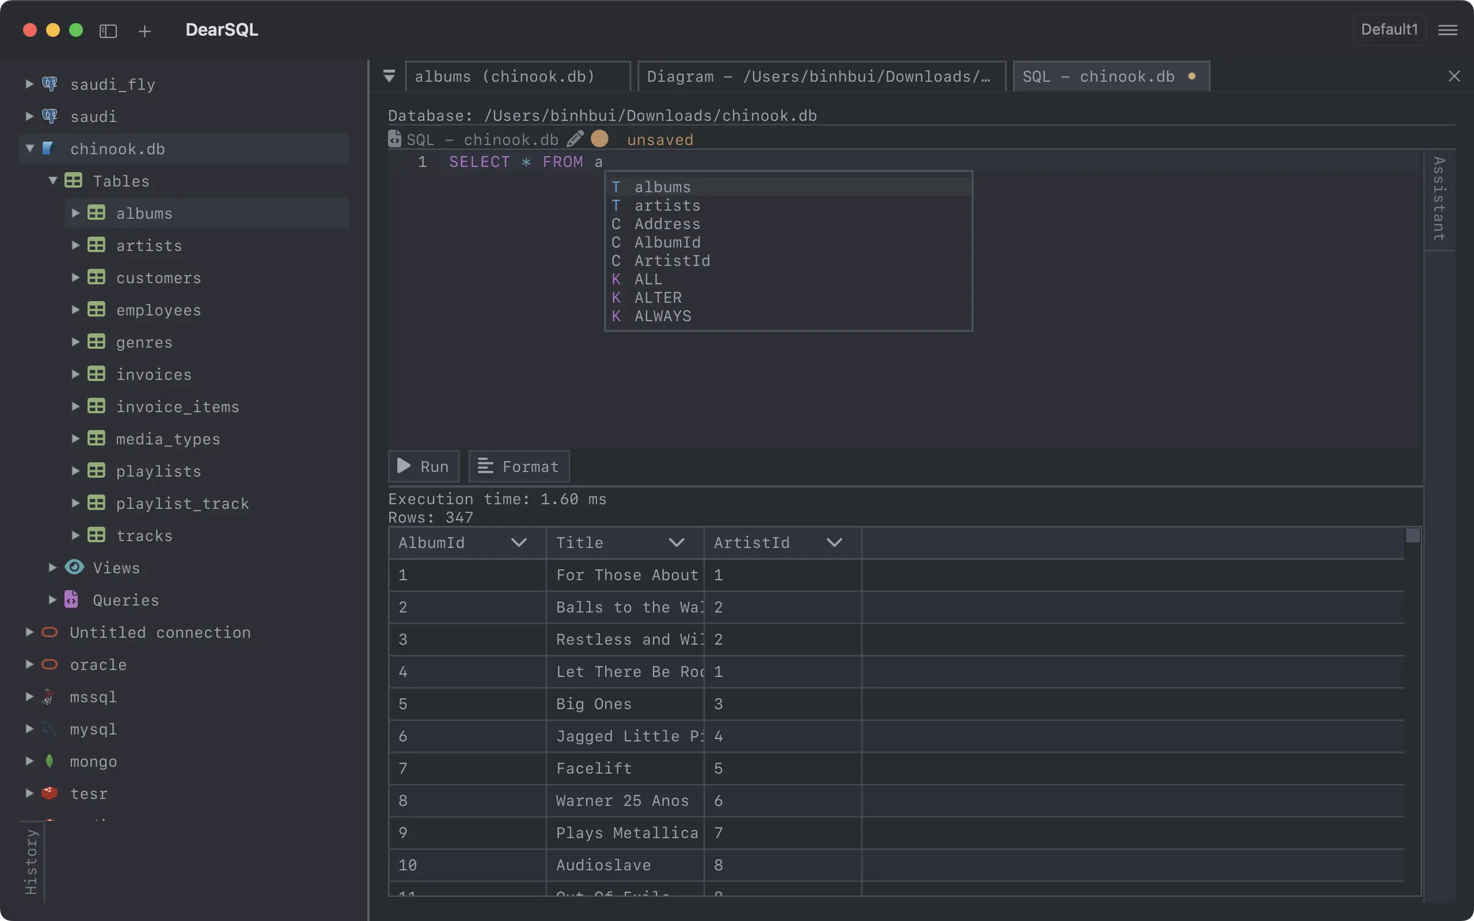Click the Queries file icon
Image resolution: width=1474 pixels, height=921 pixels.
coord(71,599)
